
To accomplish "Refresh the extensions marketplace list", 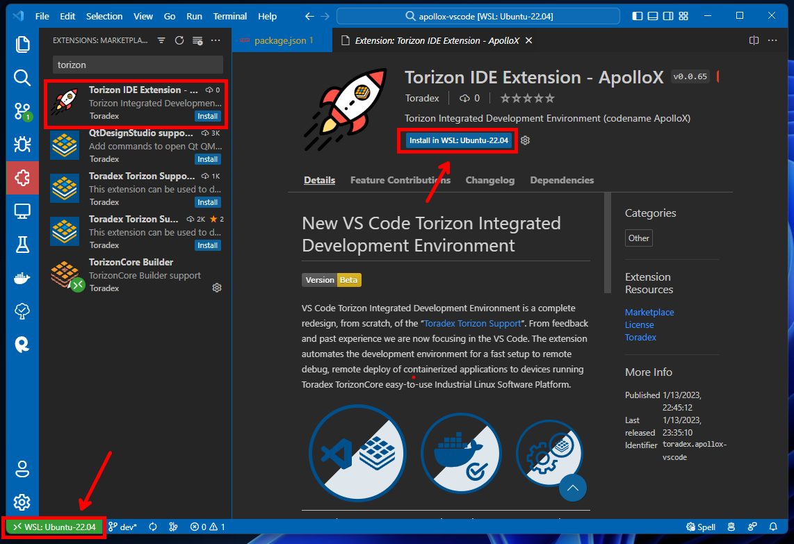I will click(179, 41).
